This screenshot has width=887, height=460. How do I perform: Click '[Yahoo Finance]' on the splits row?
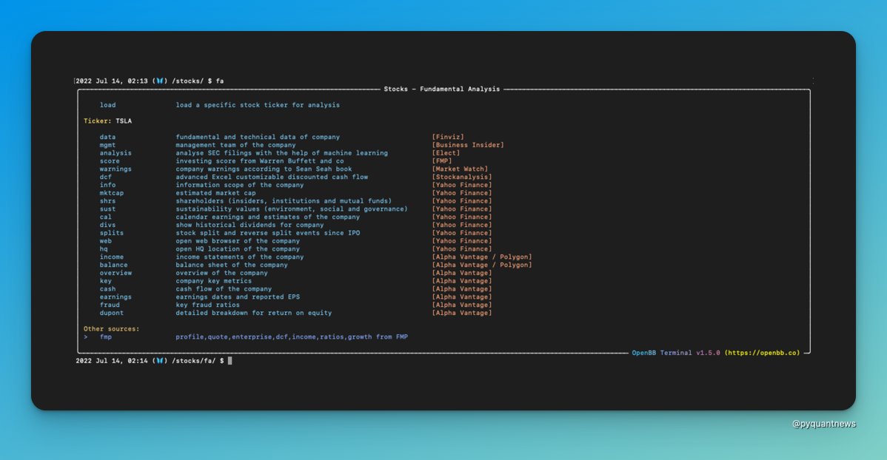(461, 233)
